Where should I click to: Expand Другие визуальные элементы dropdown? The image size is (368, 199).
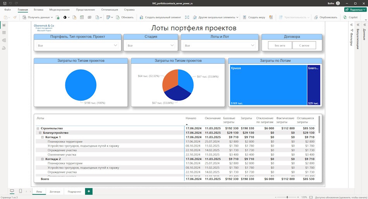click(x=237, y=17)
